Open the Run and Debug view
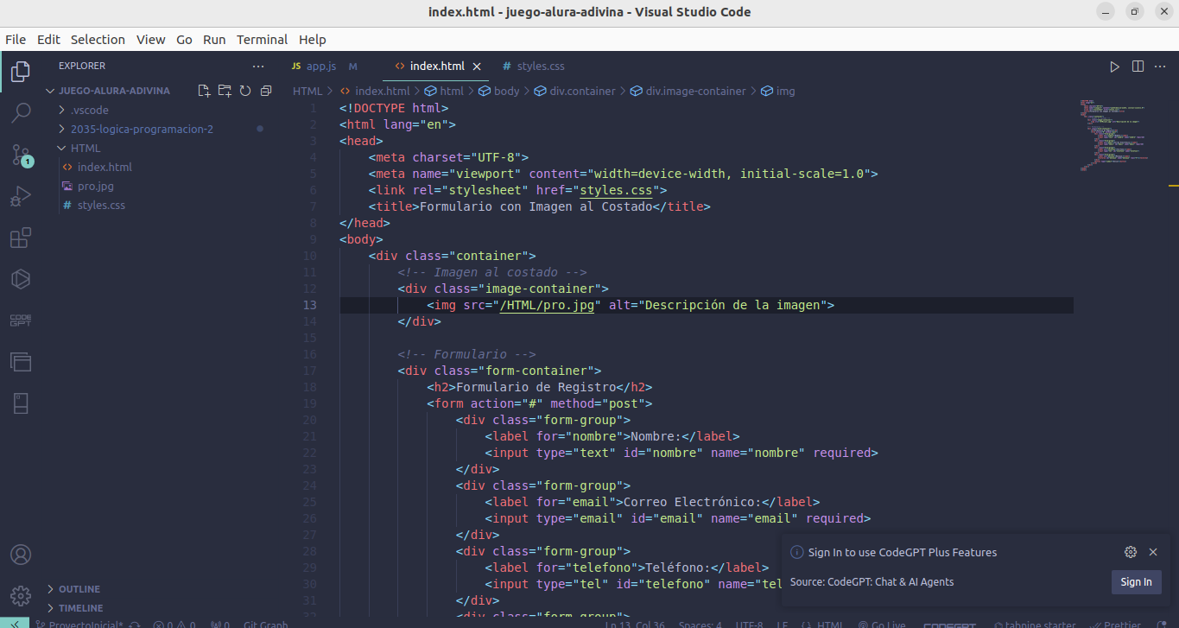This screenshot has width=1179, height=628. (21, 196)
